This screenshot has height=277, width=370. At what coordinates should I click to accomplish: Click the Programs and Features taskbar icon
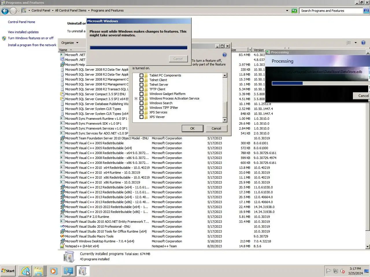coord(83,271)
